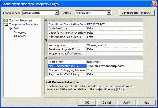The image size is (158, 108).
Task: Open the Configuration dropdown list
Action: point(57,13)
